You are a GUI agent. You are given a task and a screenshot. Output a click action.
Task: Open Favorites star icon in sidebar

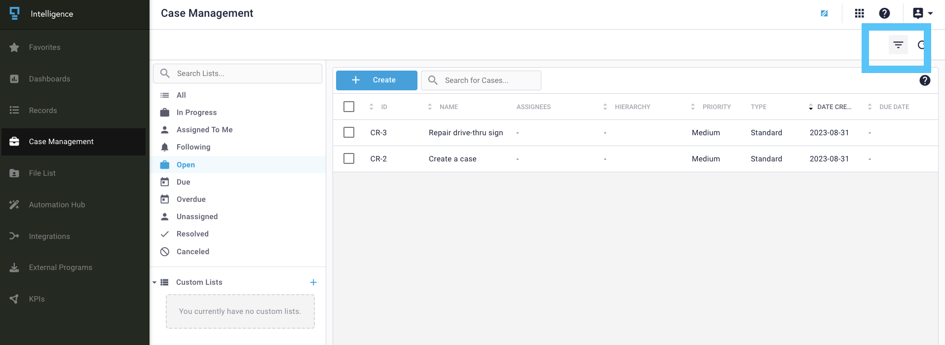click(x=14, y=47)
